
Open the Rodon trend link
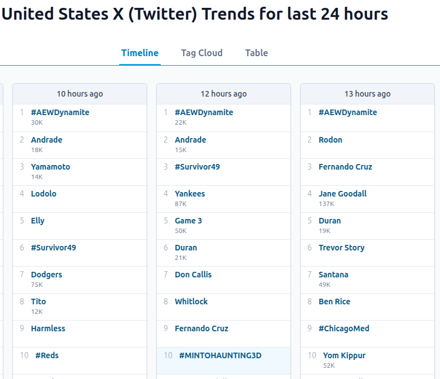point(330,140)
